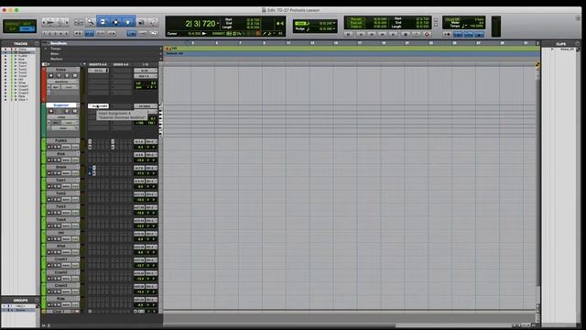Toggle Grid edit mode
This screenshot has height=330, width=586.
[27, 28]
